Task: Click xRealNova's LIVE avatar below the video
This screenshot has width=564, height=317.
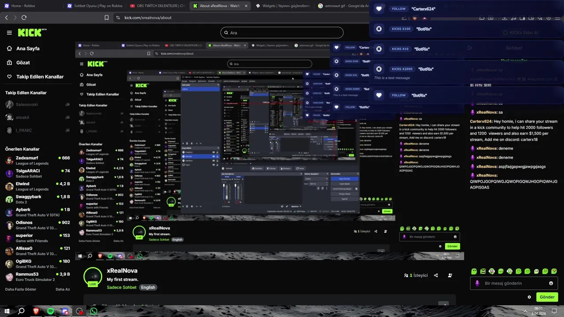Action: point(93,277)
